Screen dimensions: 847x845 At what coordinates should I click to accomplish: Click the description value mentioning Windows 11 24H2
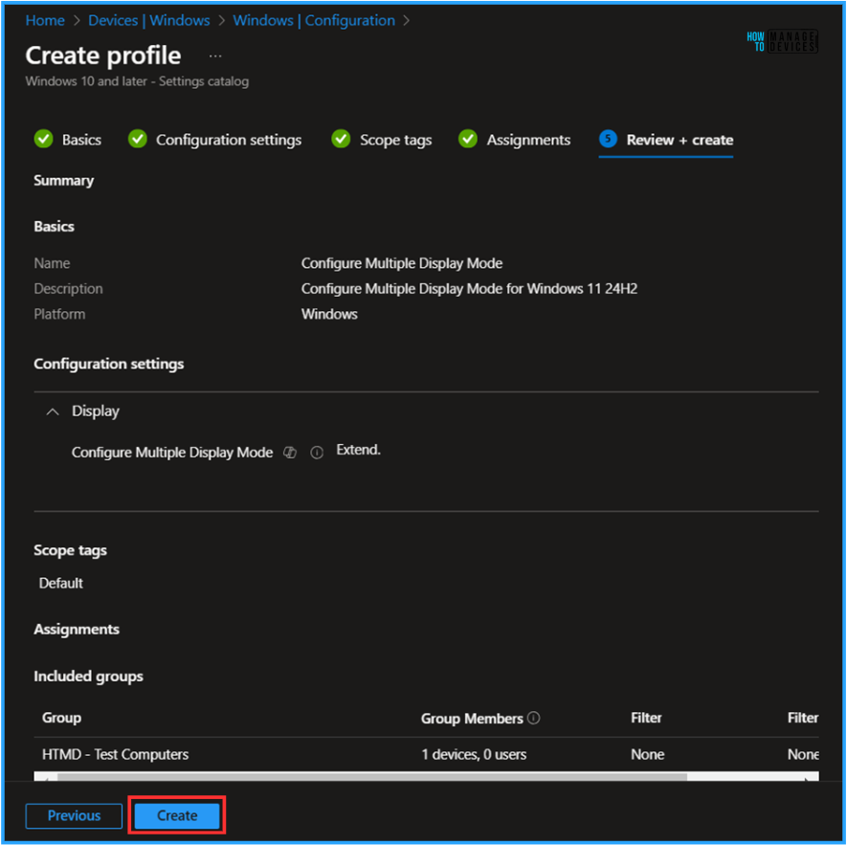(469, 288)
